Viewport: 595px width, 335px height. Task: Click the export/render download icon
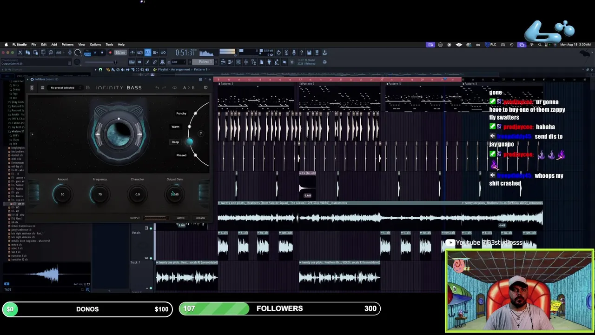coord(324,52)
